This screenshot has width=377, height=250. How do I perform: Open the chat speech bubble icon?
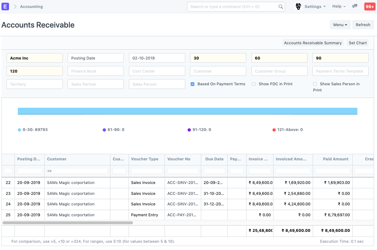(x=355, y=7)
